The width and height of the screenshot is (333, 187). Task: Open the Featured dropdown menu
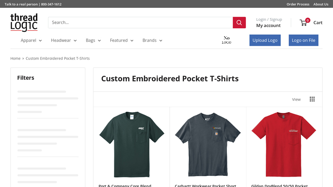tap(122, 40)
